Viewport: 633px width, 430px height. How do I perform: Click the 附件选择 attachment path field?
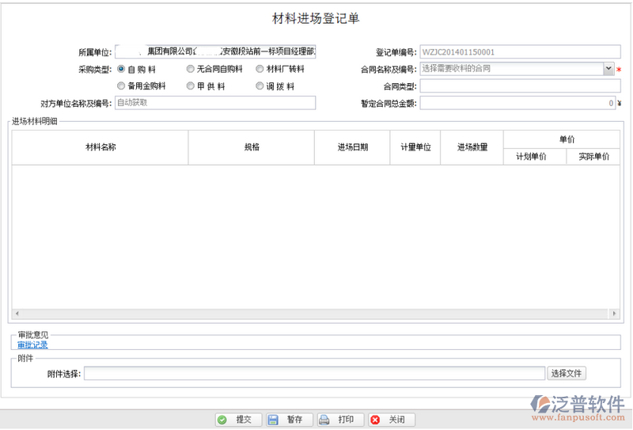click(x=315, y=374)
